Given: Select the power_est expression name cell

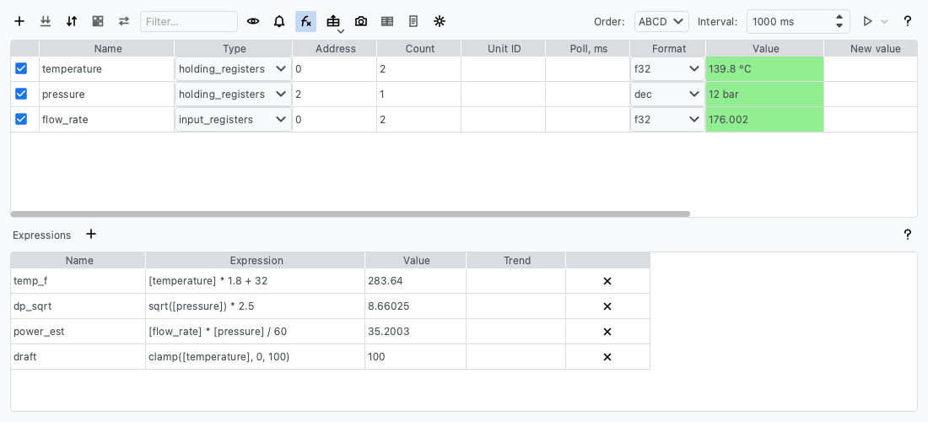Looking at the screenshot, I should (78, 332).
